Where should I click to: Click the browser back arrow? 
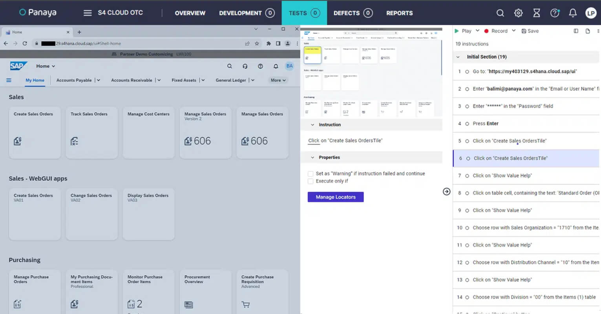point(6,44)
